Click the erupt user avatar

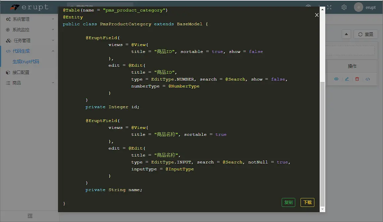point(359,7)
